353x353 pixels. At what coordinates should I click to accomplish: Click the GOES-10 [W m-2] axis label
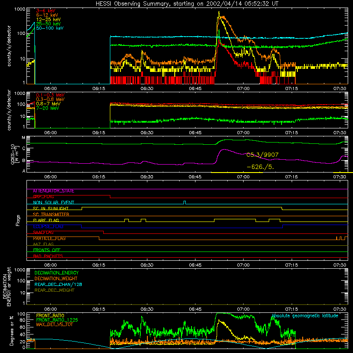click(14, 154)
